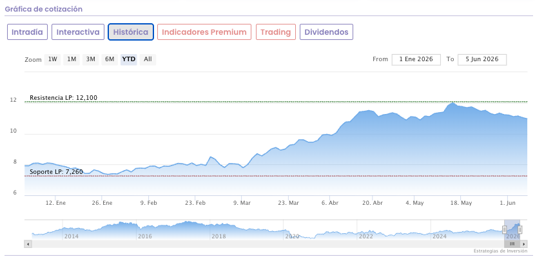Click the From date field
This screenshot has width=535, height=257.
pyautogui.click(x=416, y=59)
